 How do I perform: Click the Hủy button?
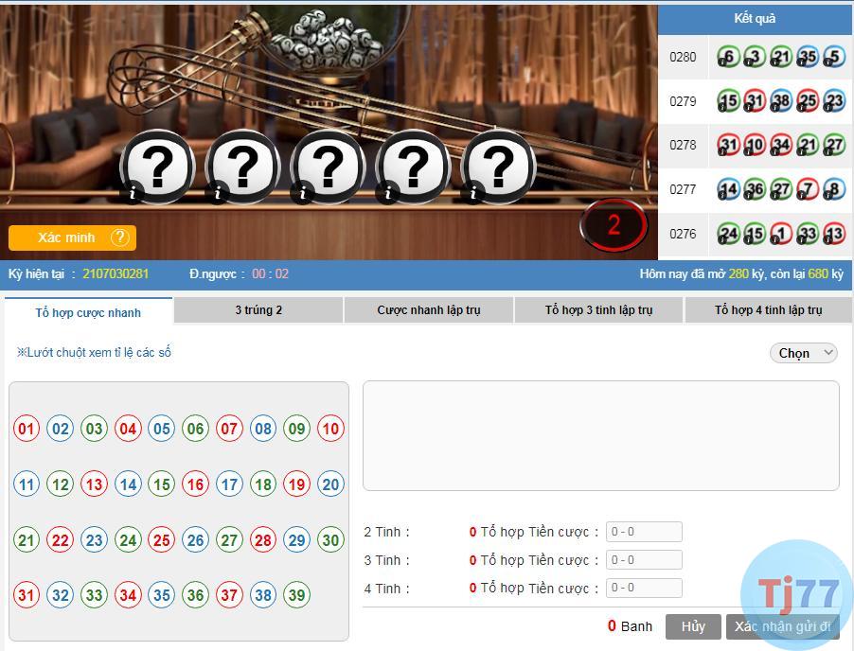click(x=693, y=627)
